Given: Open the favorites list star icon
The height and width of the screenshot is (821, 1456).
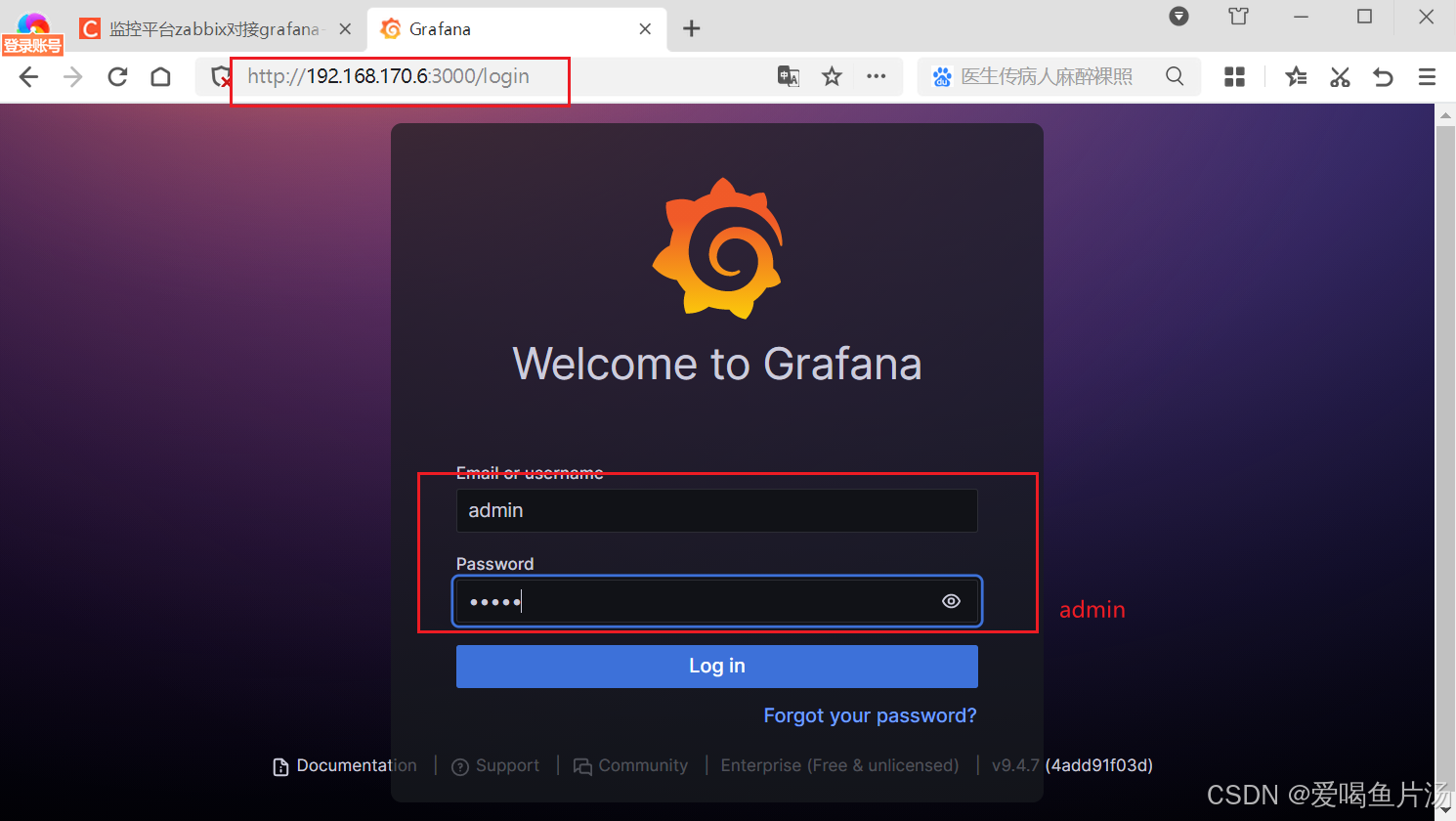Looking at the screenshot, I should point(1296,77).
